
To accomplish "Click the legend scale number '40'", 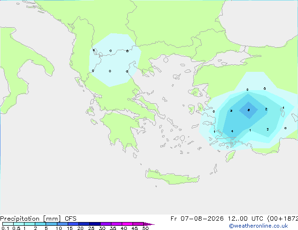I will [x=124, y=228].
